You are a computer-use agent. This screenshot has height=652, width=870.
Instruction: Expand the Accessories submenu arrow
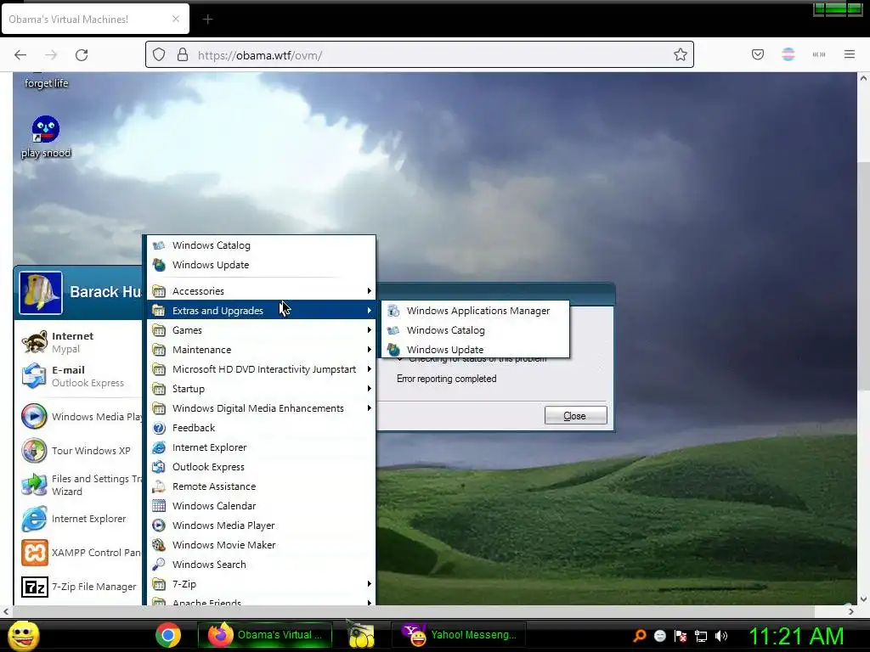369,291
